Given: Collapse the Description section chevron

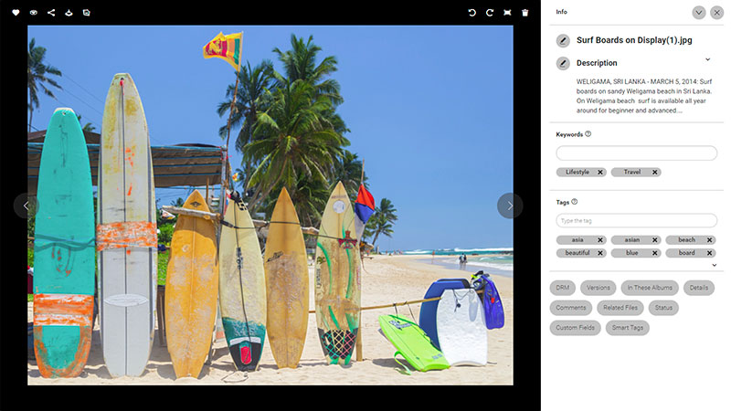Looking at the screenshot, I should (x=707, y=59).
